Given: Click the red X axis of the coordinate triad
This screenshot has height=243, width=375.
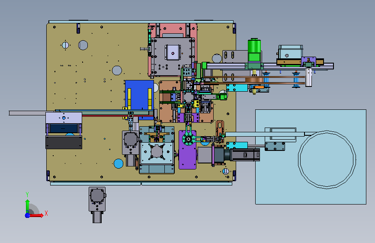Looking at the screenshot, I should tap(36, 215).
